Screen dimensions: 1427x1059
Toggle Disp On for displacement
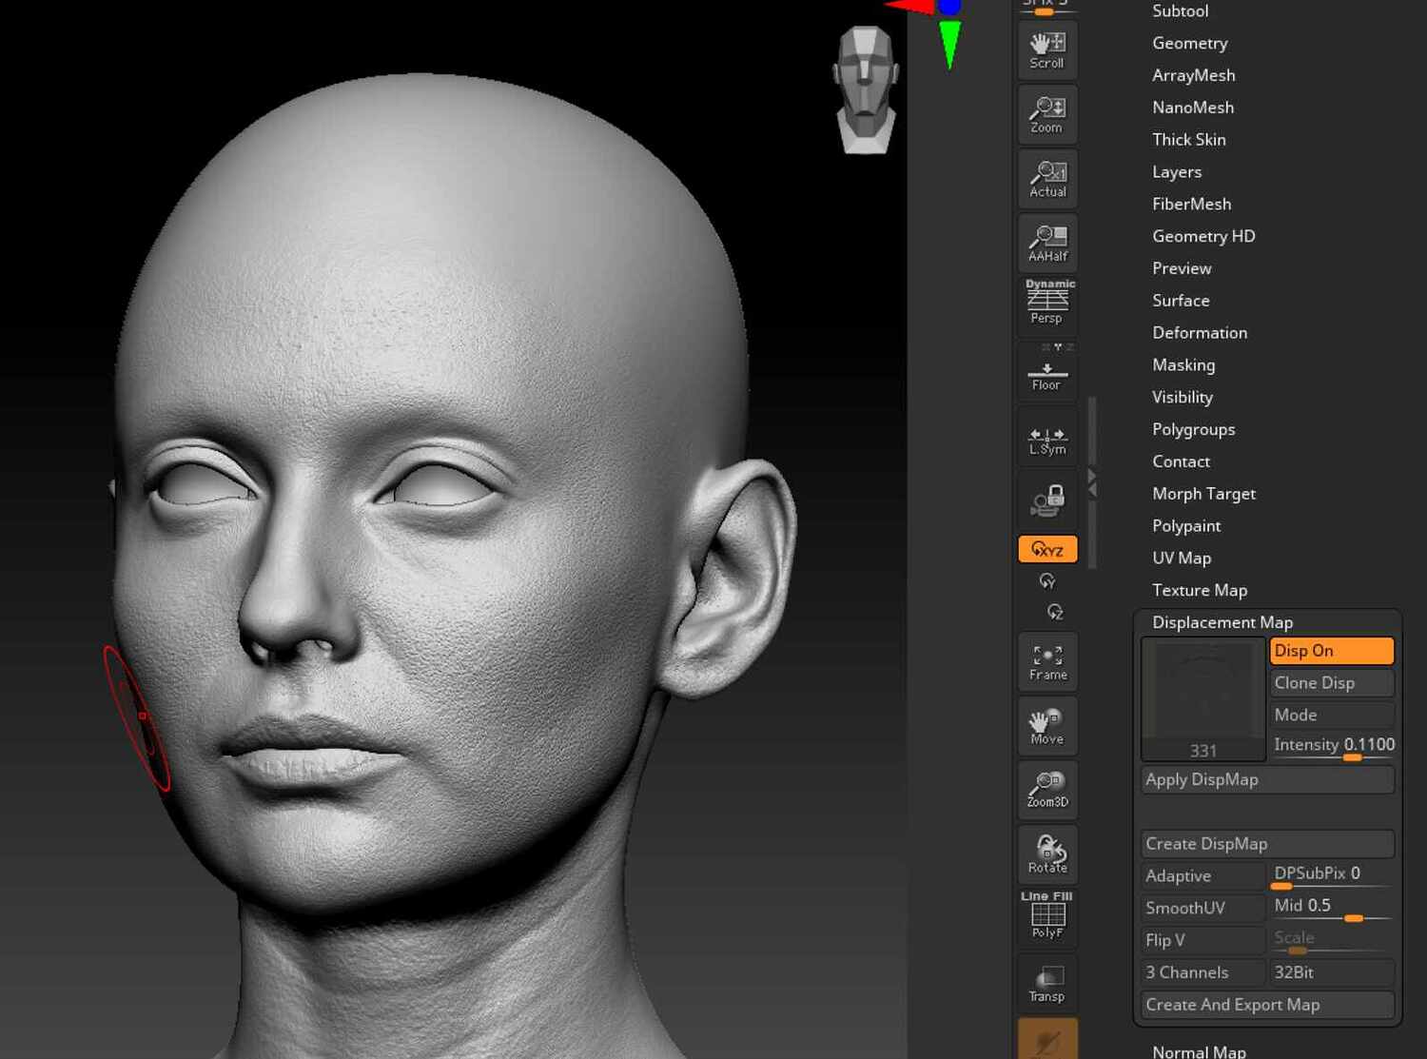(1331, 651)
